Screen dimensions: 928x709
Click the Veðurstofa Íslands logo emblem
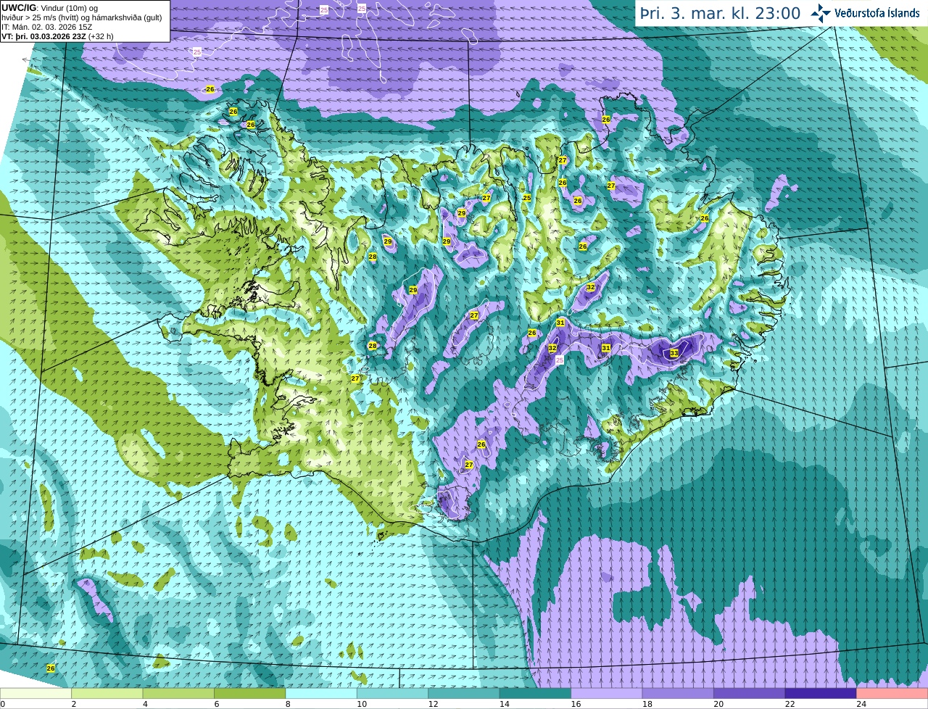point(821,13)
